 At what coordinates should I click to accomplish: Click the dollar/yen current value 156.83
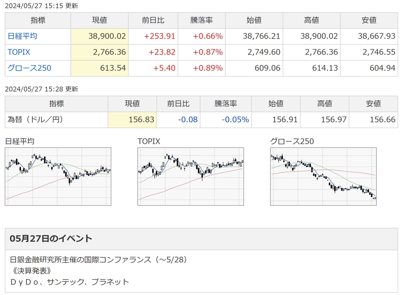[x=142, y=120]
